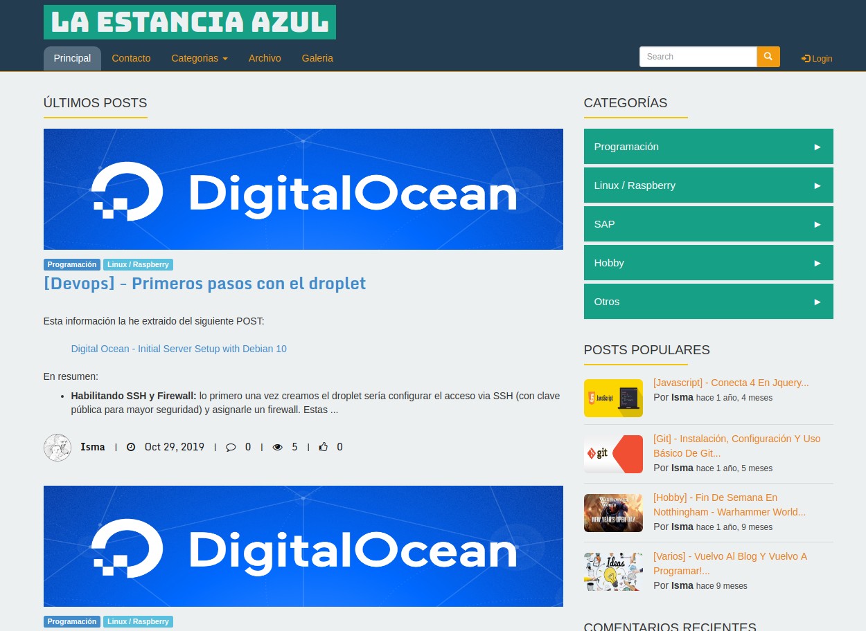Select the Principal nav tab
866x631 pixels.
pyautogui.click(x=72, y=58)
